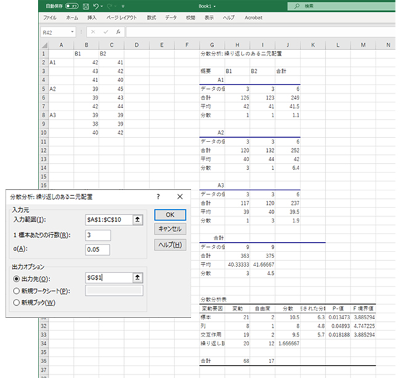Click the P-値 header in ANOVA table
This screenshot has width=401, height=378.
(x=338, y=308)
